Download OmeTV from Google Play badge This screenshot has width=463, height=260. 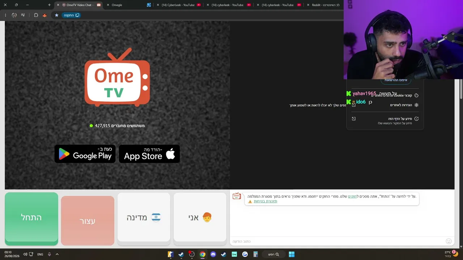click(x=85, y=154)
